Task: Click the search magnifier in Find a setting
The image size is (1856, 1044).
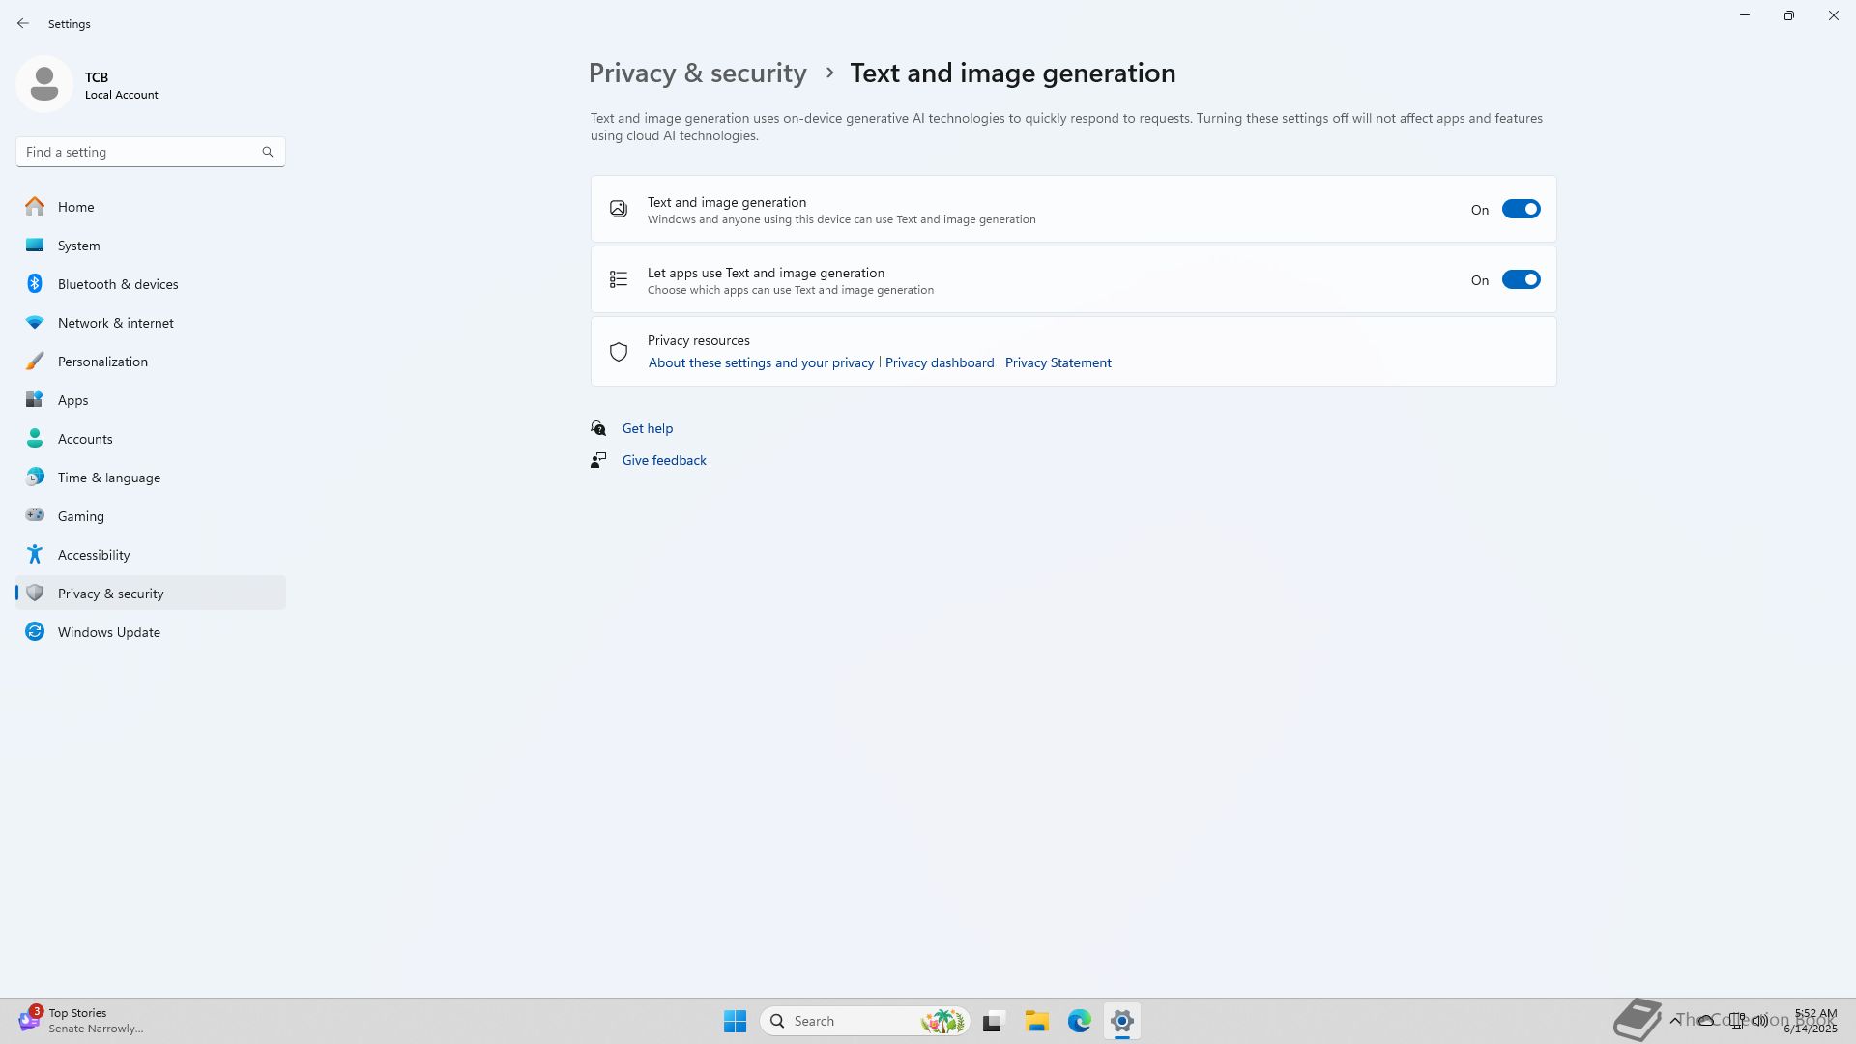Action: coord(268,152)
